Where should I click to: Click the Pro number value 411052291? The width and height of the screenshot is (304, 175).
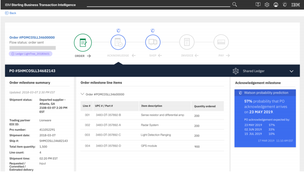click(x=47, y=130)
